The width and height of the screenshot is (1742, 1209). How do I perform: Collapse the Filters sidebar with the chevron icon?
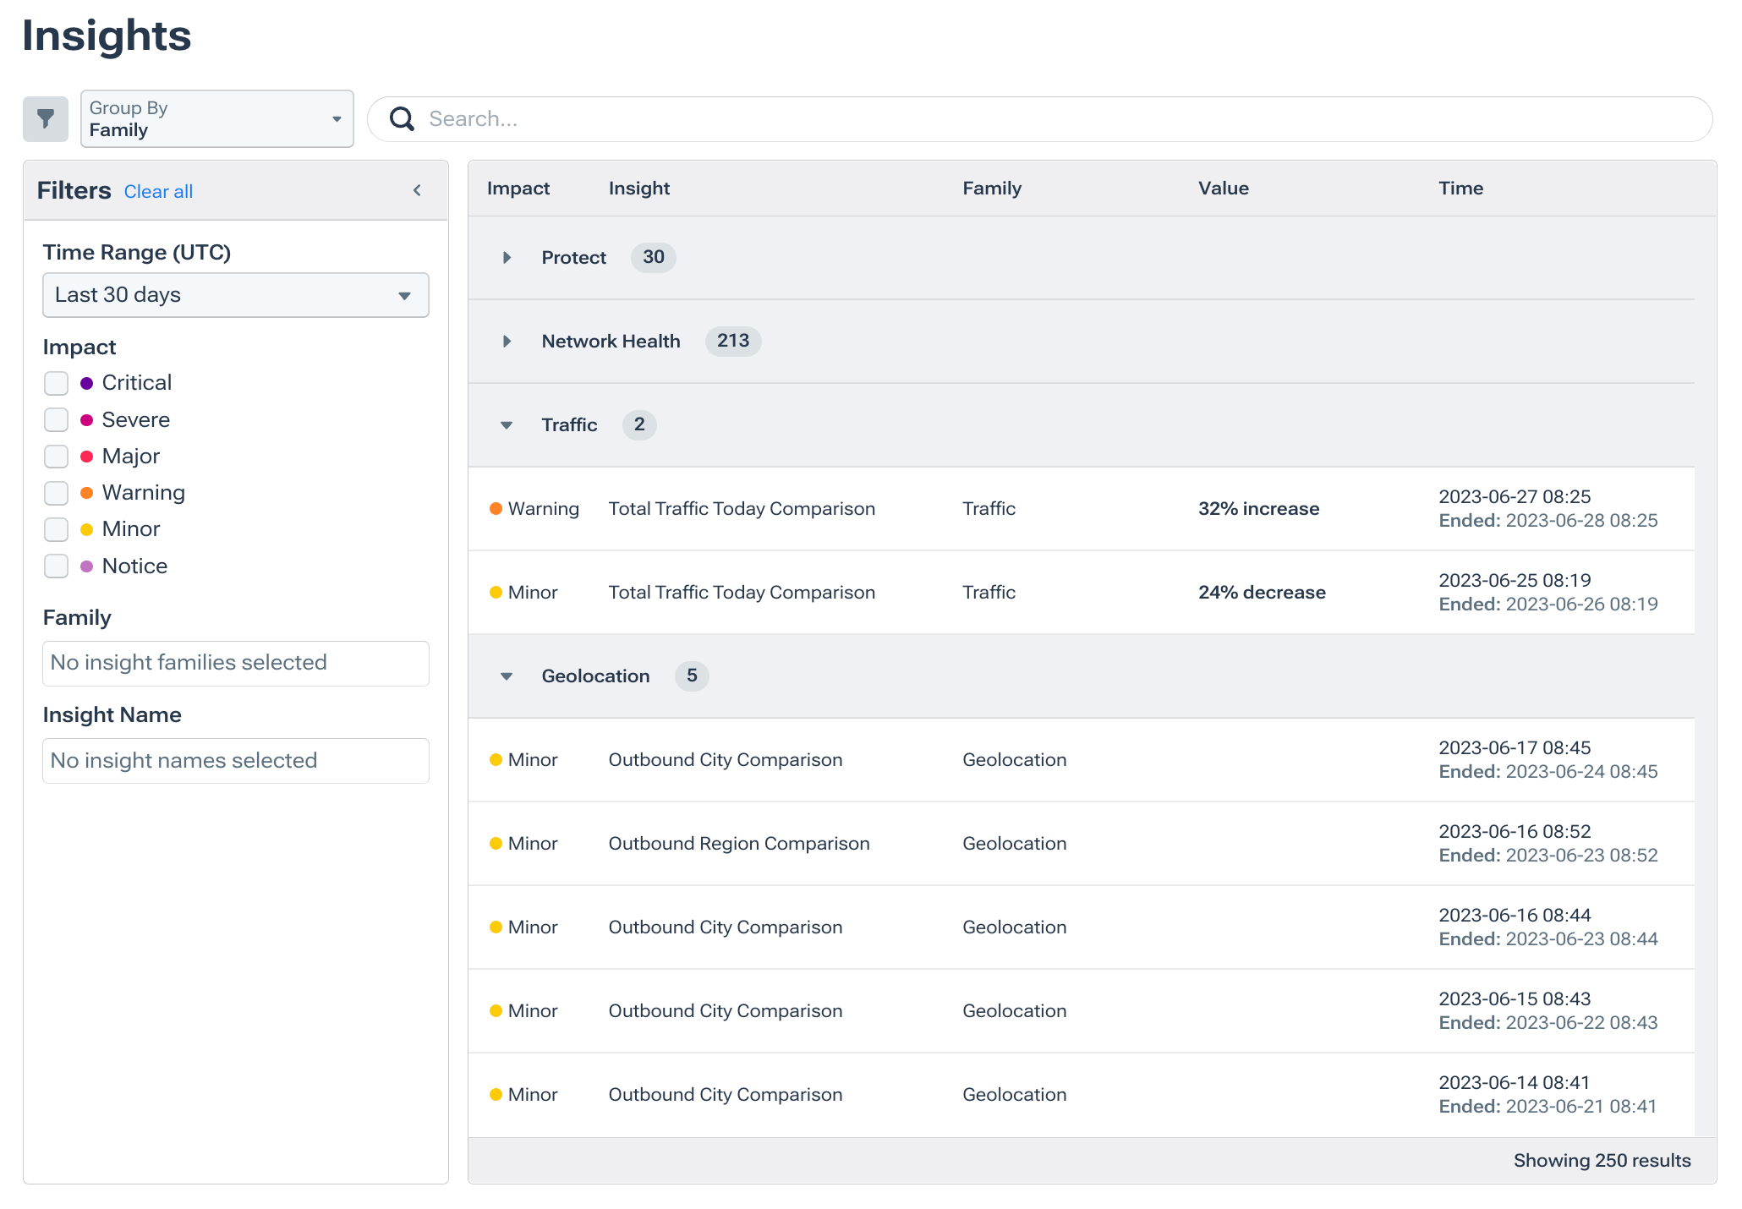(416, 190)
